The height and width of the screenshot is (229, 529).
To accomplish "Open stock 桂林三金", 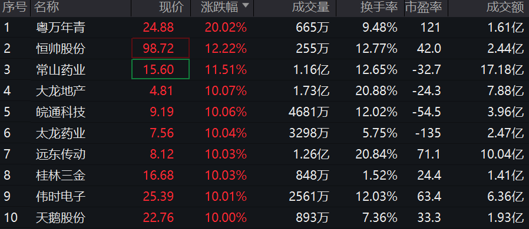I will click(x=61, y=175).
